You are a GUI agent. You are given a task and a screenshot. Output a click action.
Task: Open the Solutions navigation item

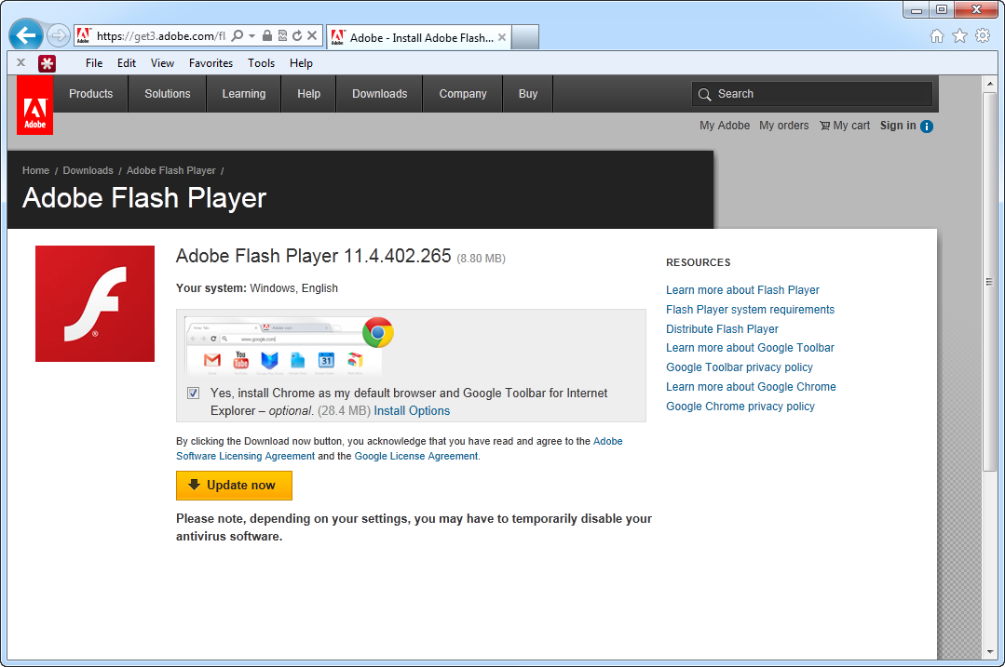click(x=168, y=94)
